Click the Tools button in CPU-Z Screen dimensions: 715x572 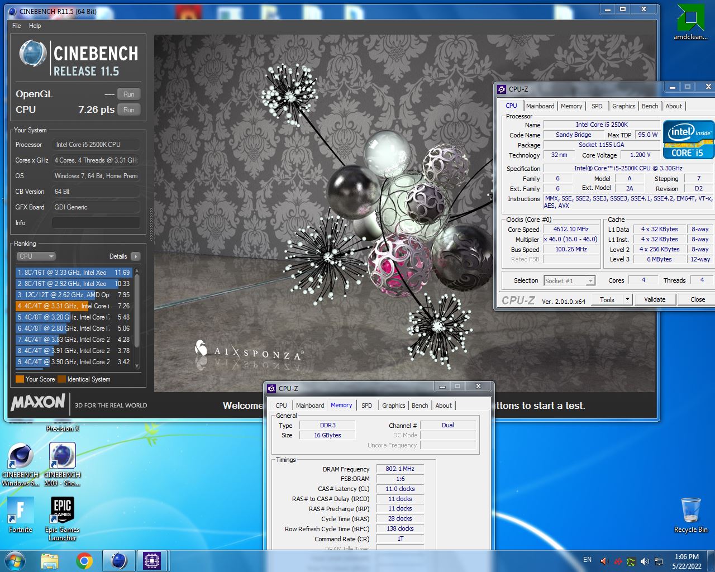click(607, 299)
